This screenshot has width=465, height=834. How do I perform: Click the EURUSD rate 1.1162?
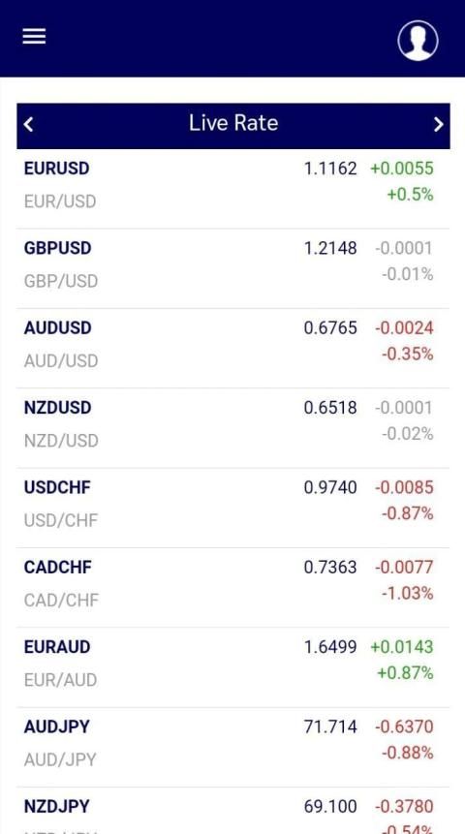pos(330,169)
